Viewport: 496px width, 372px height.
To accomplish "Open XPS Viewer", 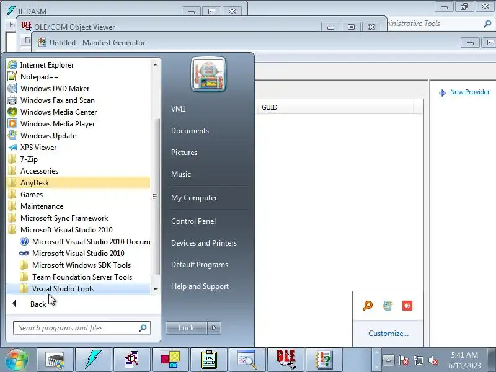I will click(78, 148).
